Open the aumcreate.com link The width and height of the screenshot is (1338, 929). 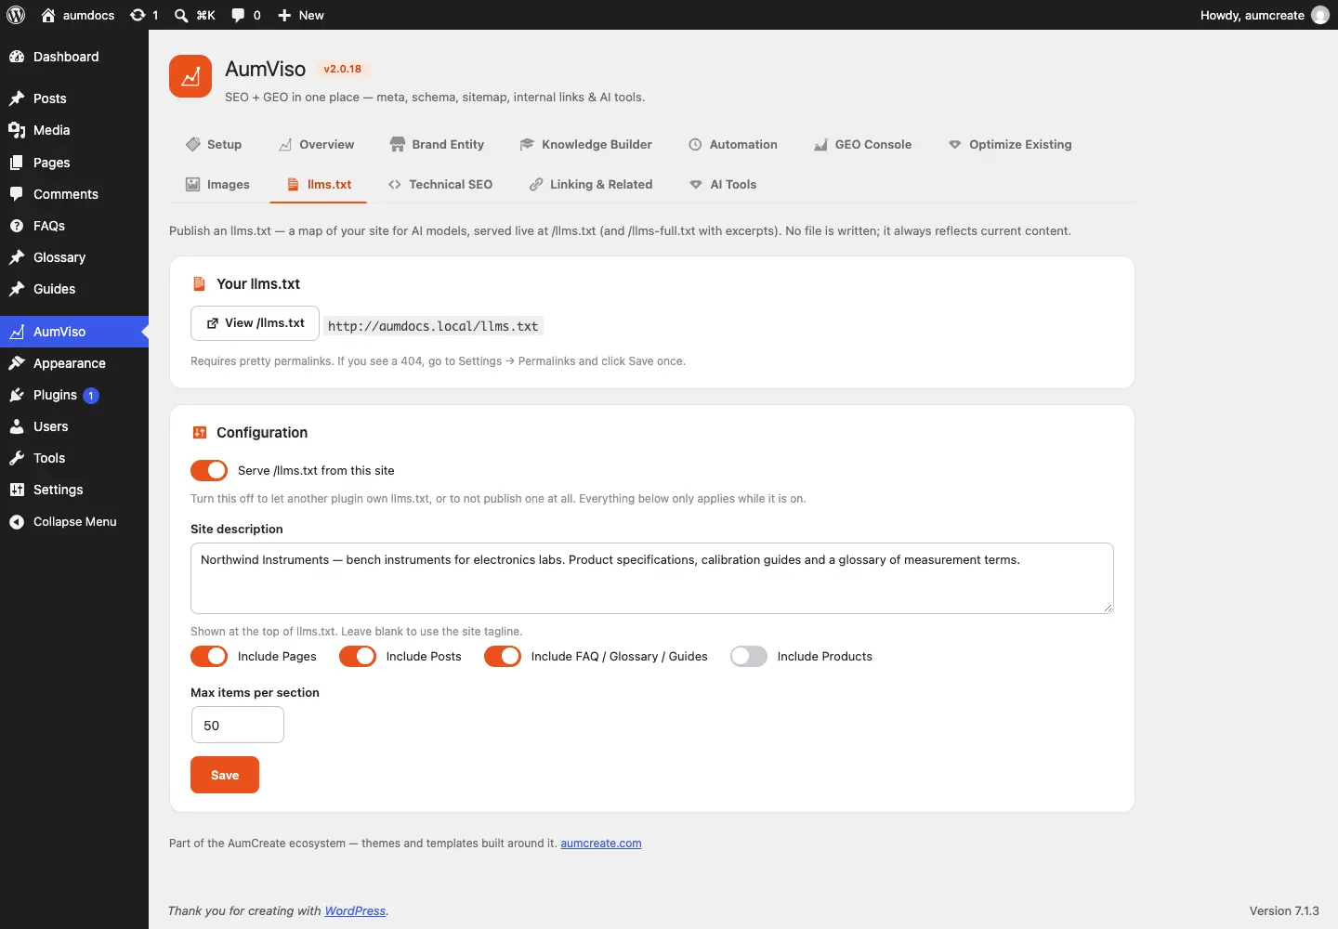coord(601,844)
